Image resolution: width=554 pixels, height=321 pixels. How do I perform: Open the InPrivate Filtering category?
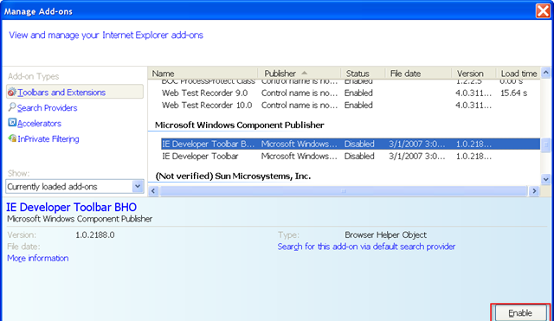(48, 138)
